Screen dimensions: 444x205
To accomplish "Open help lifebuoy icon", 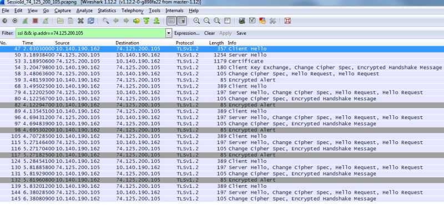I will tap(287, 21).
